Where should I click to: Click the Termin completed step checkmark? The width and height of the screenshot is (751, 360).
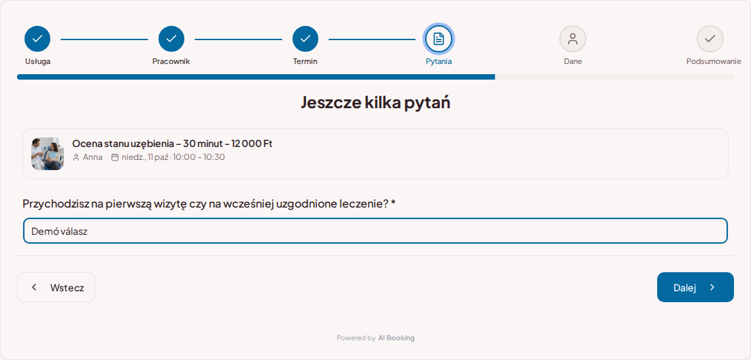305,39
